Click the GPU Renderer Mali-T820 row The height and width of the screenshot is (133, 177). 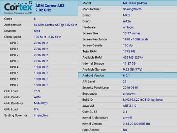pyautogui.click(x=39, y=103)
